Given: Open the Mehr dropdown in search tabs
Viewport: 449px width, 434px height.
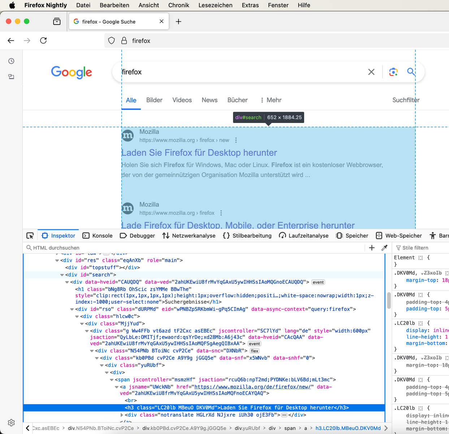Looking at the screenshot, I should tap(271, 100).
